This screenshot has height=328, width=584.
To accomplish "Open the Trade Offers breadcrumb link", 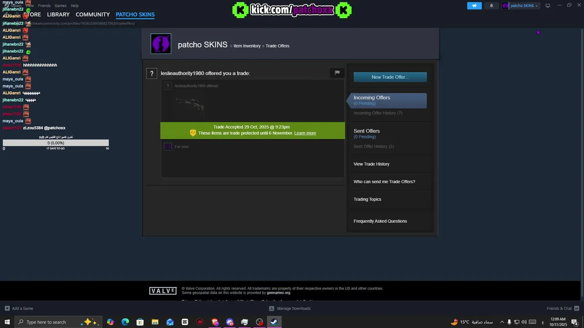I will pos(277,46).
